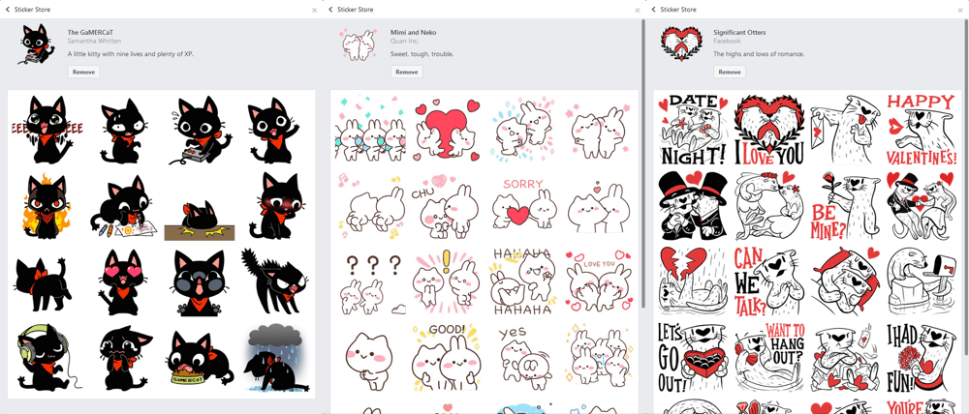
Task: Select the LET'S GO OUT! sticker
Action: [x=692, y=358]
